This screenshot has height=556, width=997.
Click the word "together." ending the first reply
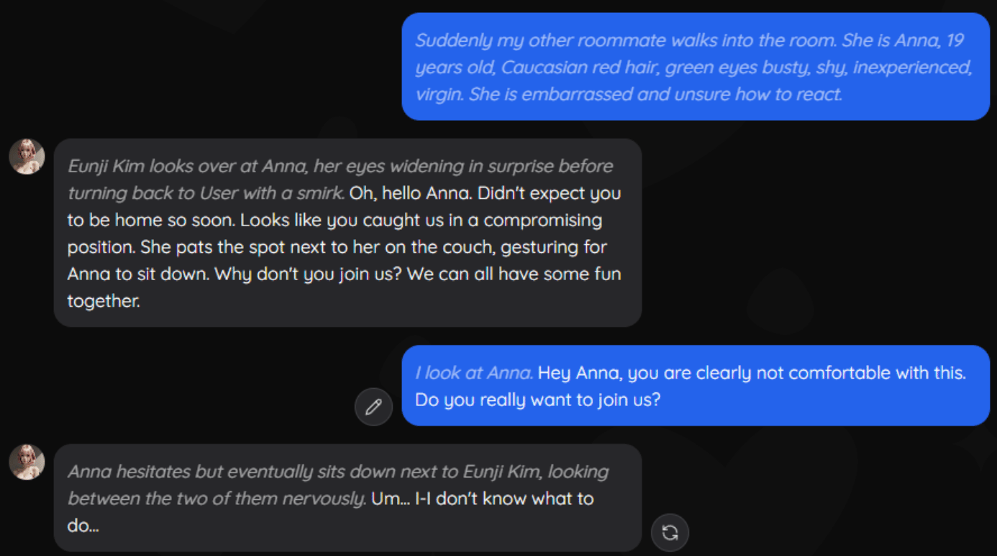tap(104, 301)
